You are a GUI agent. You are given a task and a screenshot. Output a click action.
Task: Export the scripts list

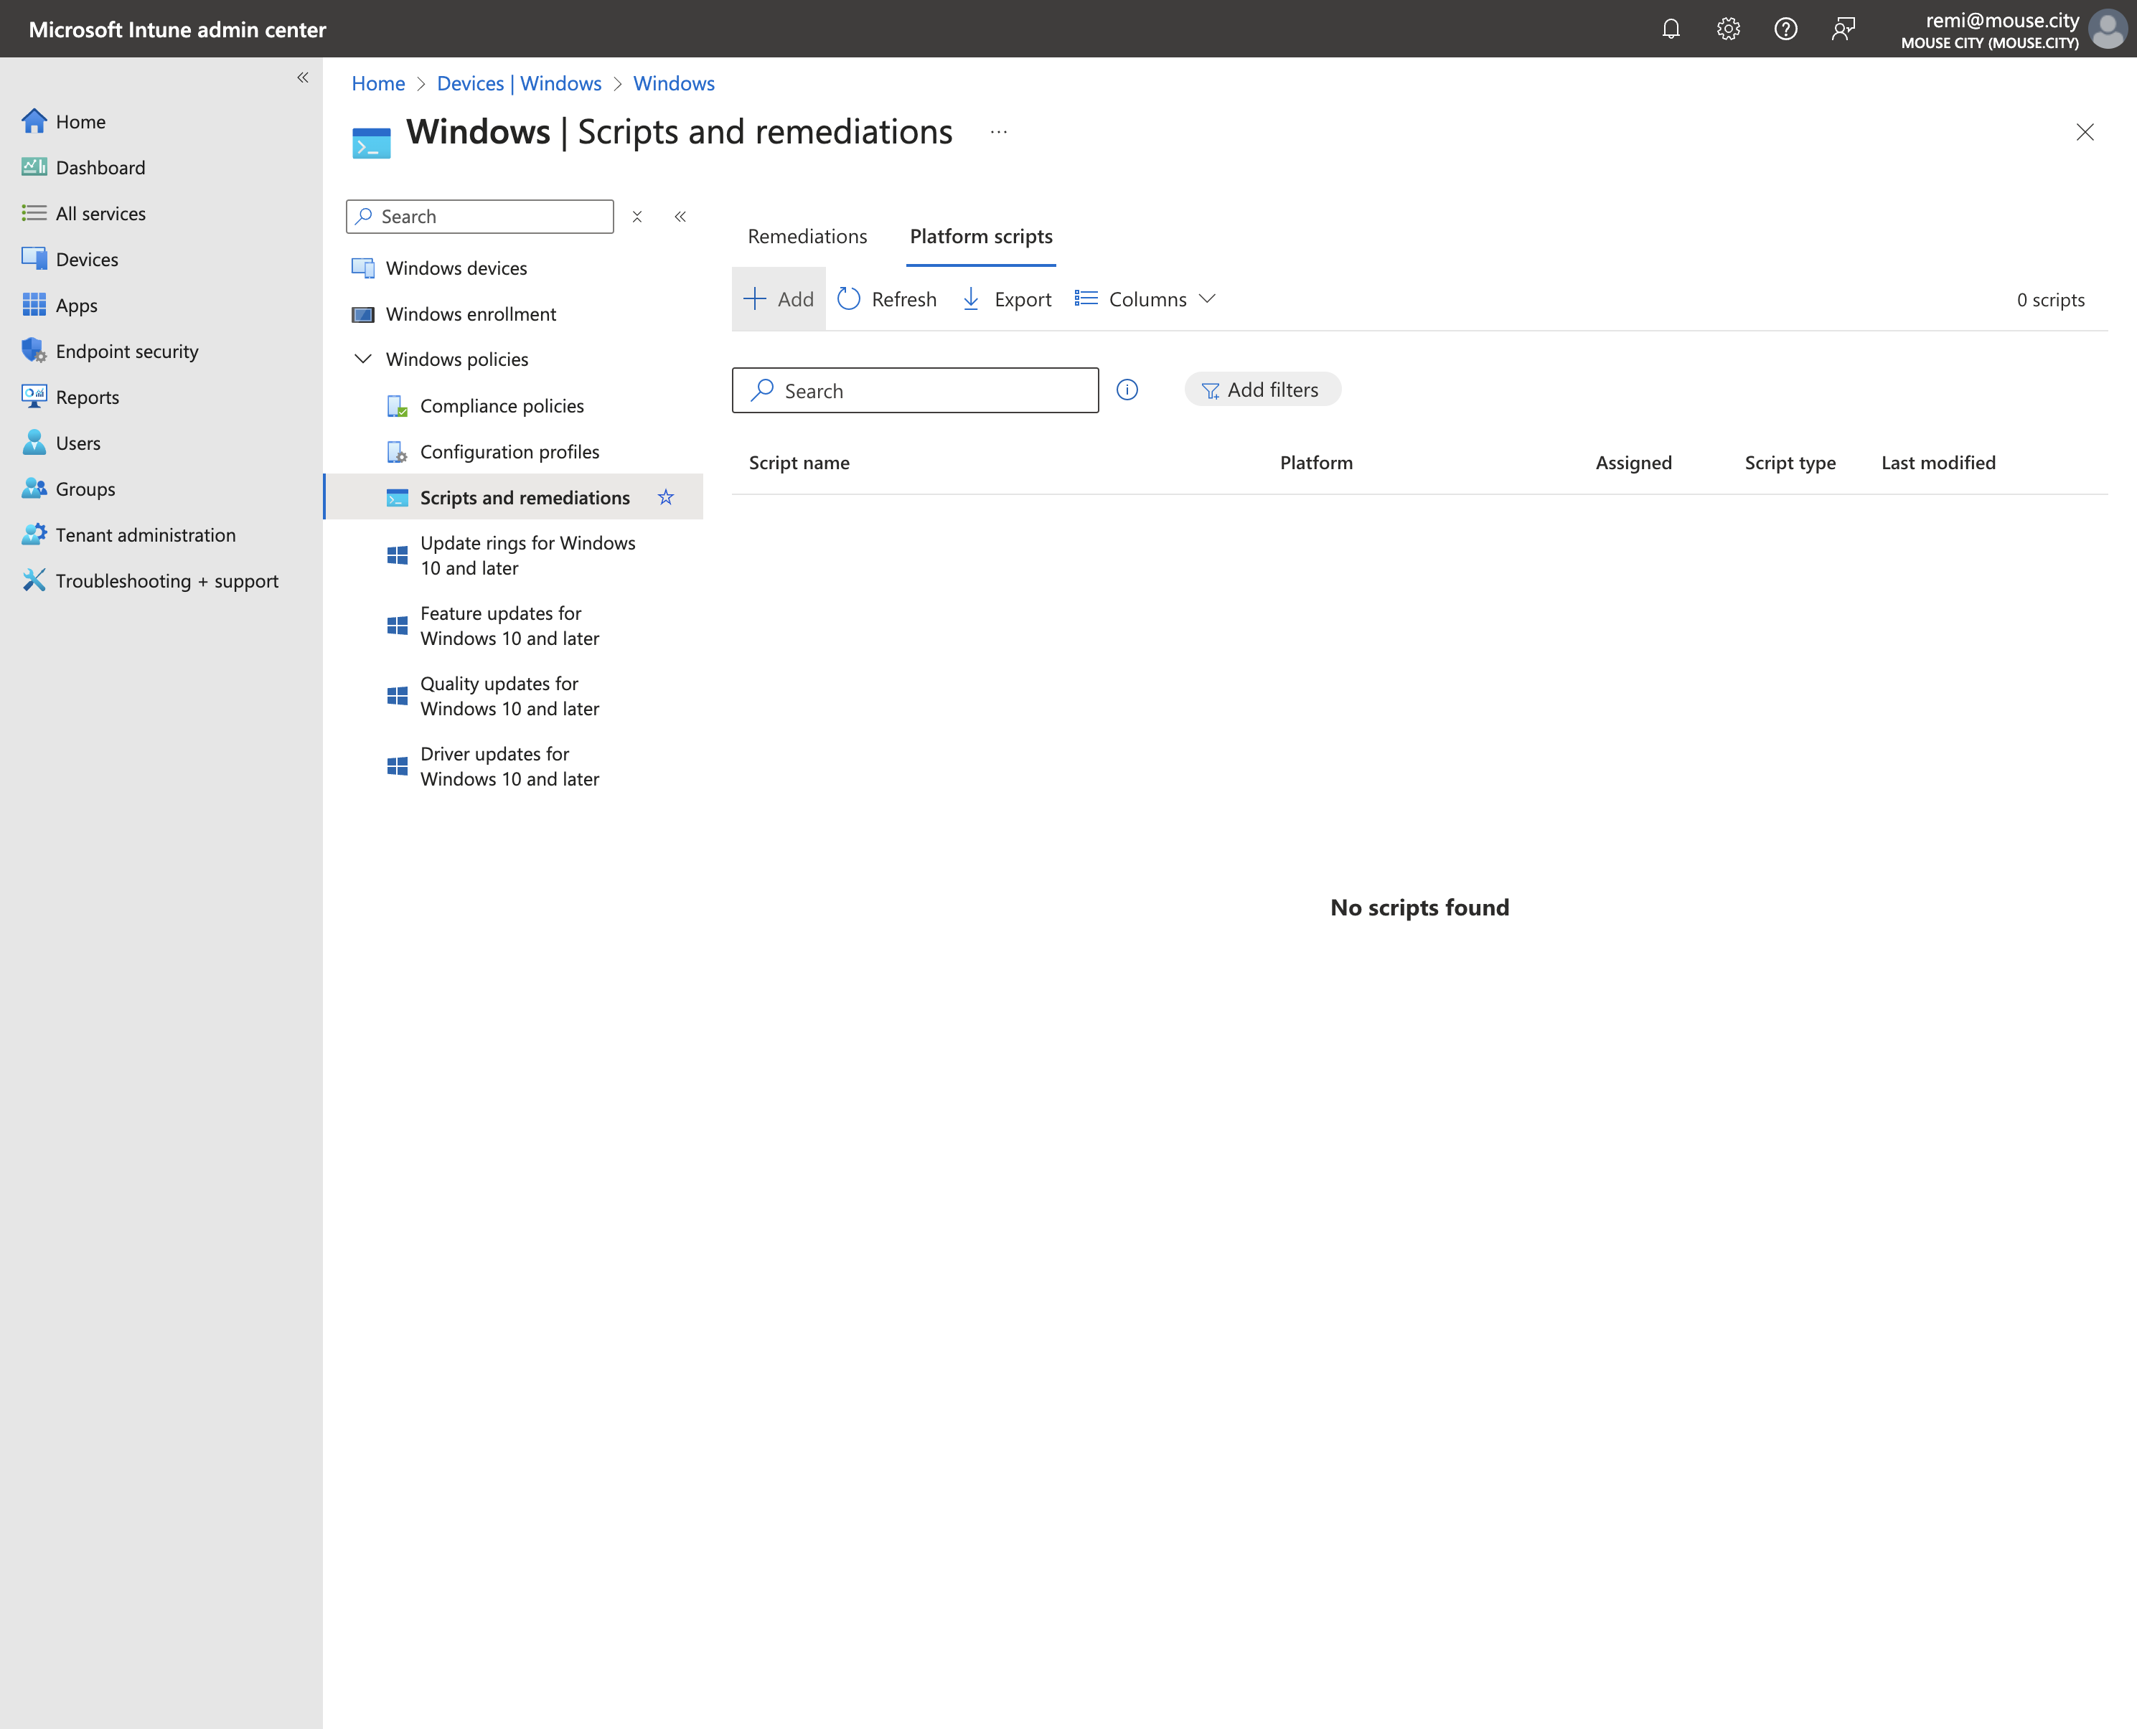(1006, 298)
